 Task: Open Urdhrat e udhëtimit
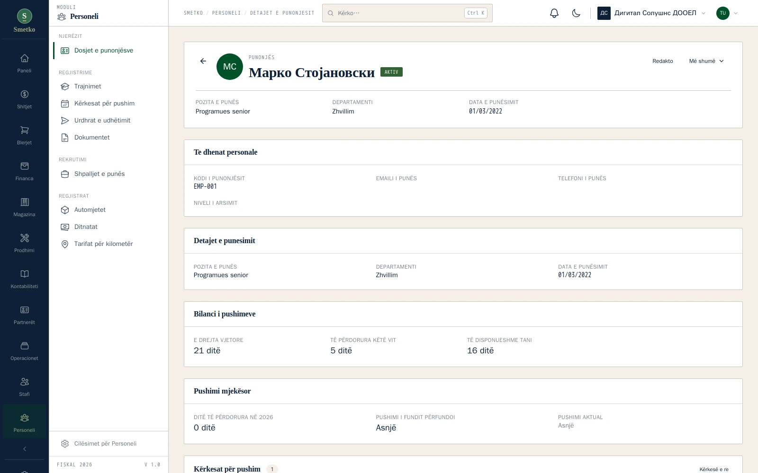[109, 121]
